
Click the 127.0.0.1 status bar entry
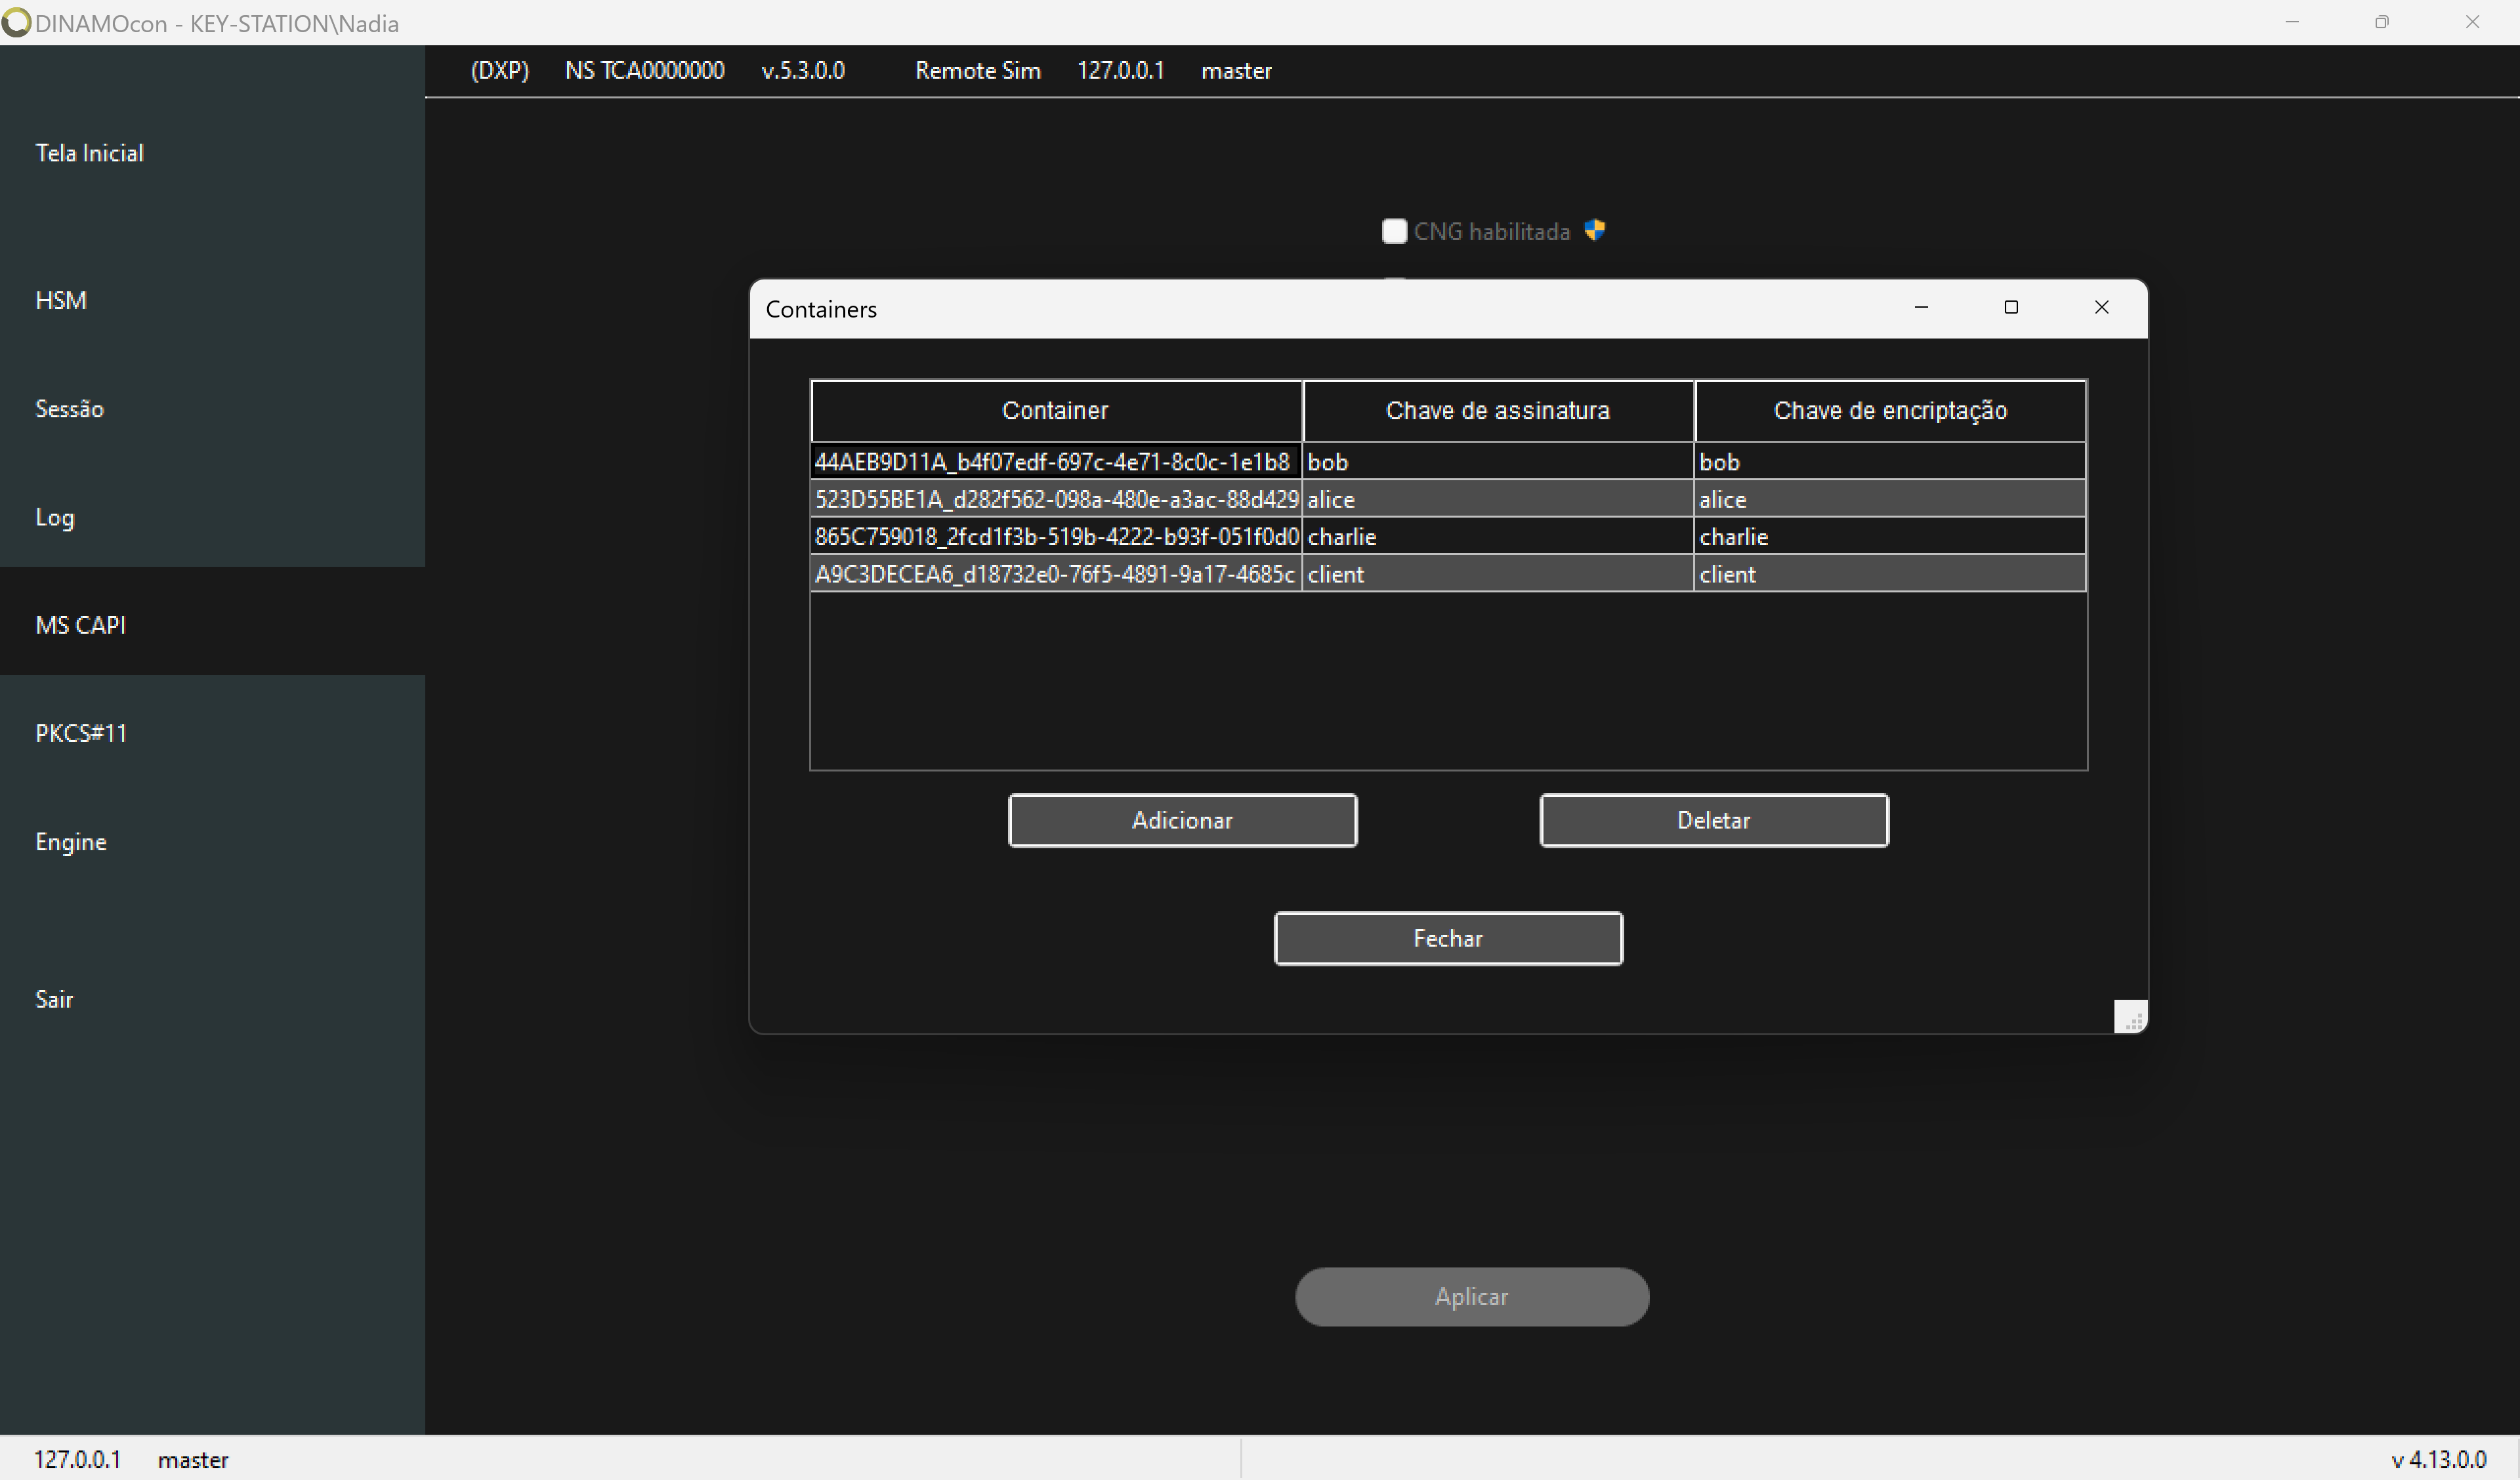pos(77,1460)
